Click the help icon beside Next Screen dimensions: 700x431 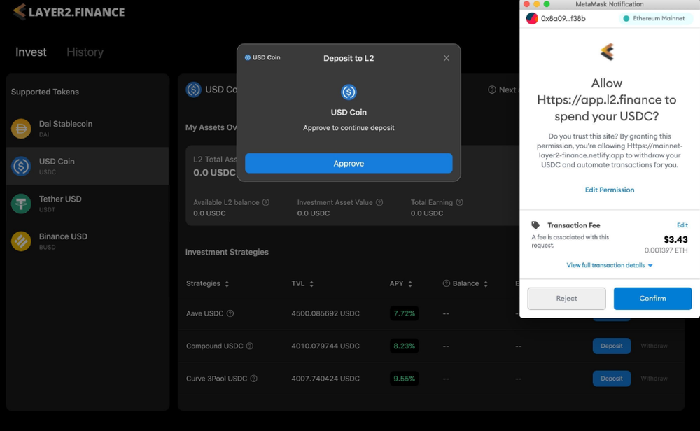[x=492, y=90]
